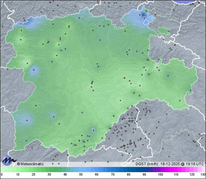Select the 100 km/h purple legend swatch
The height and width of the screenshot is (179, 206).
(160, 170)
